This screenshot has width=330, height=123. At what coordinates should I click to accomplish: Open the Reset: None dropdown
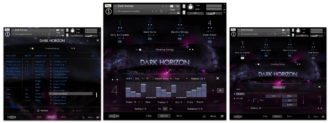coord(164,78)
